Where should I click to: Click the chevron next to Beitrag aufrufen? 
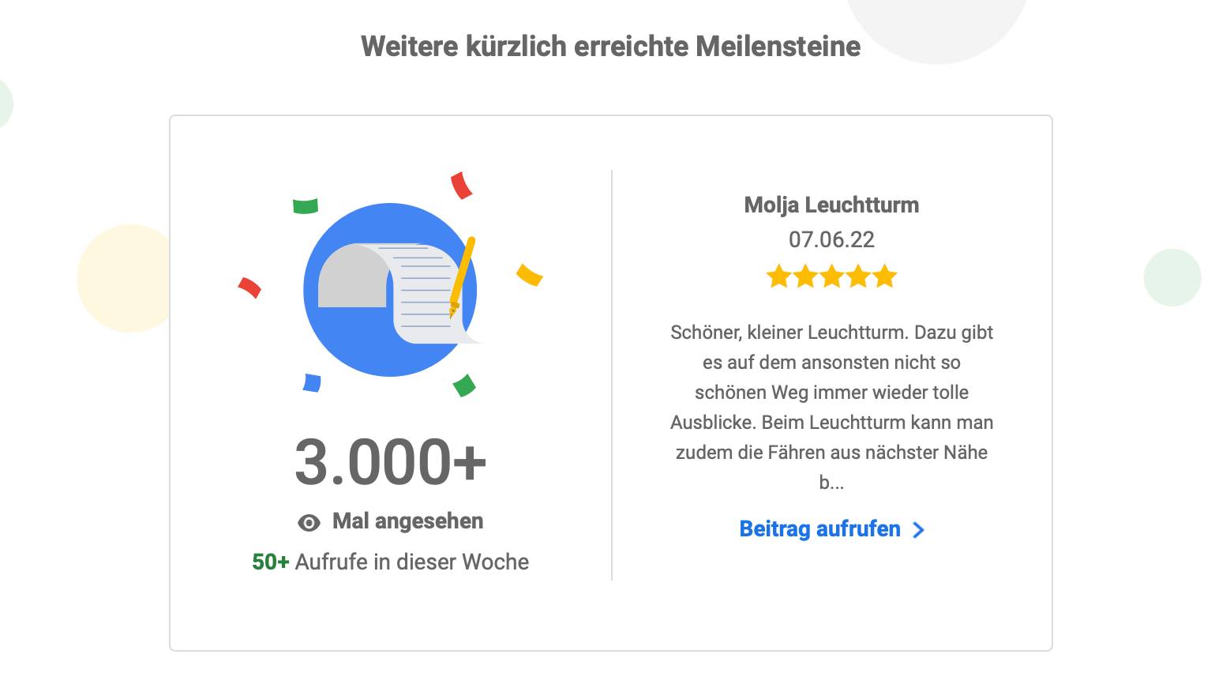918,530
